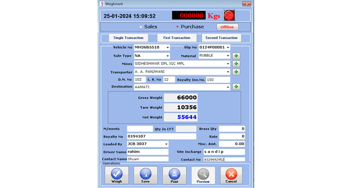Click the Brass Qty field
Screen dimensions: 351x188
click(232, 129)
